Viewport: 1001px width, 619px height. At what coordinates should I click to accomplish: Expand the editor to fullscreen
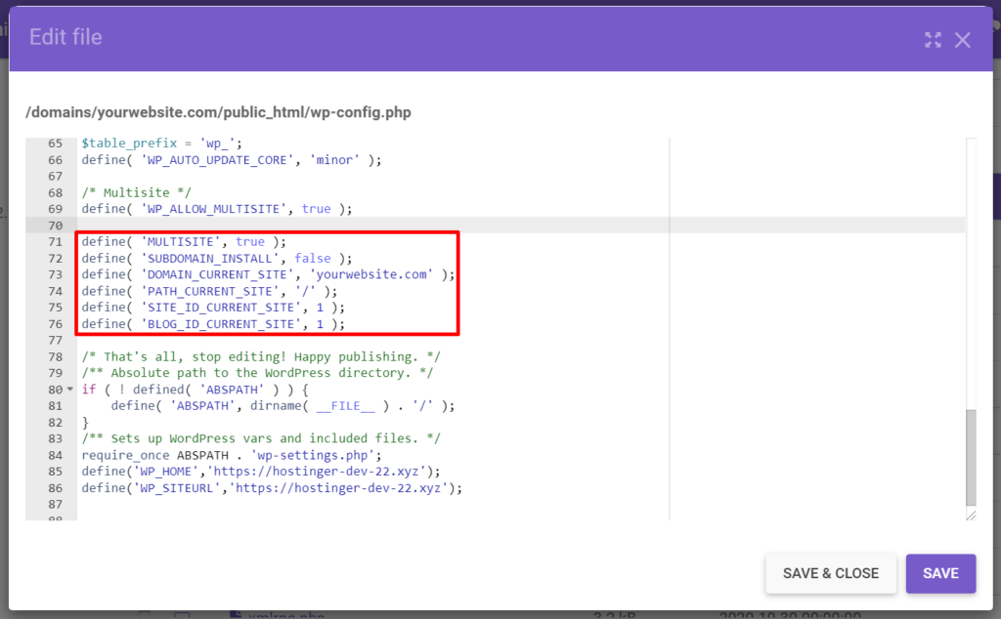933,40
